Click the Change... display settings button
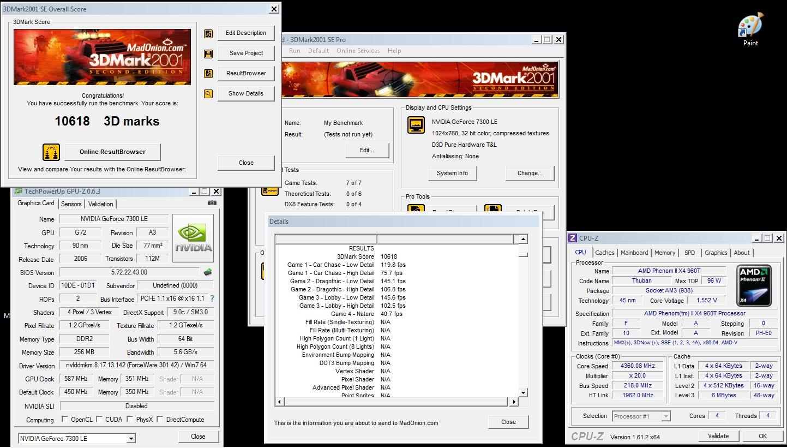The image size is (787, 448). pyautogui.click(x=530, y=173)
